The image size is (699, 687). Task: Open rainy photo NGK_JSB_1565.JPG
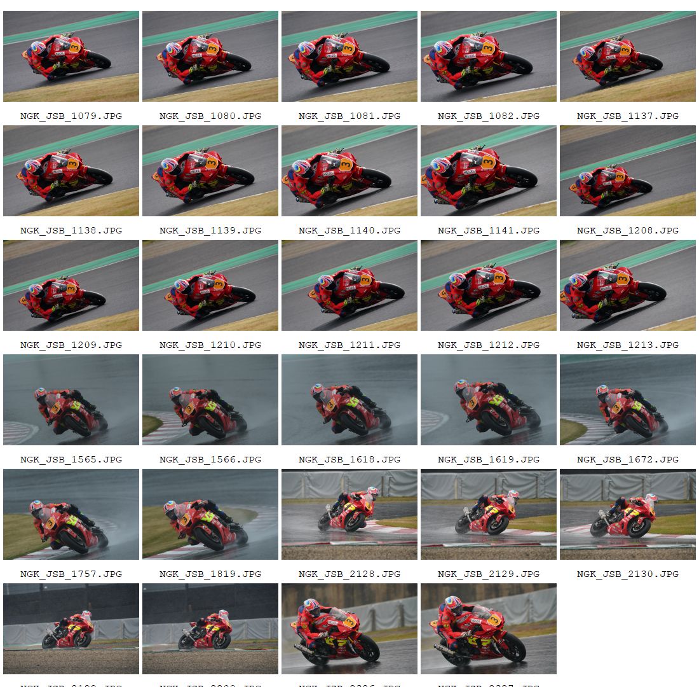(71, 400)
